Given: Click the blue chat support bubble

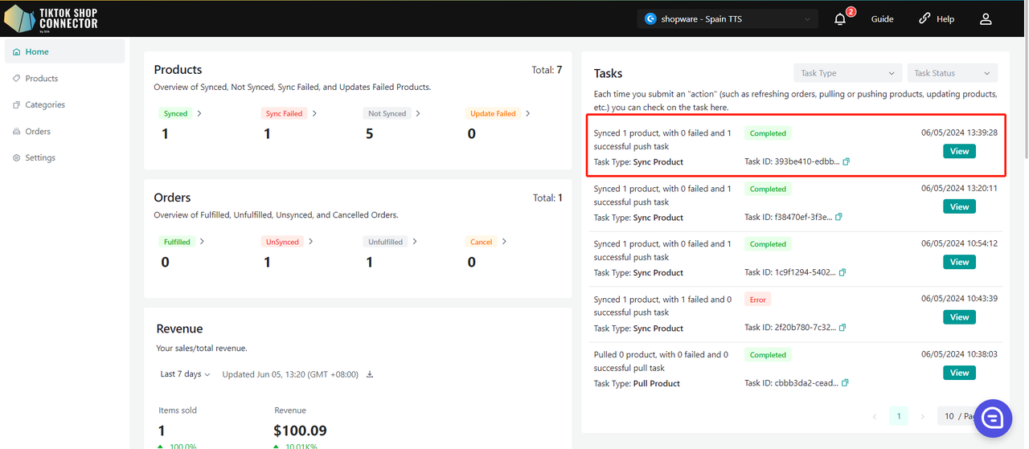Looking at the screenshot, I should click(992, 418).
